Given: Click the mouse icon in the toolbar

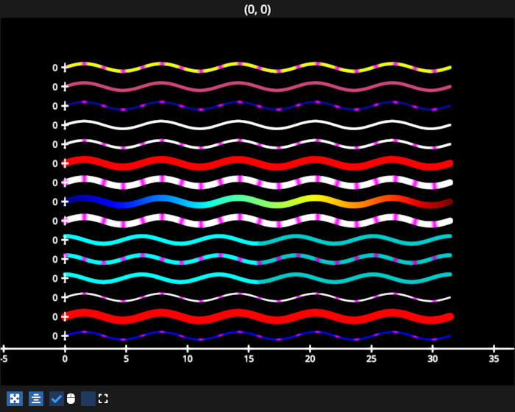Looking at the screenshot, I should [71, 399].
